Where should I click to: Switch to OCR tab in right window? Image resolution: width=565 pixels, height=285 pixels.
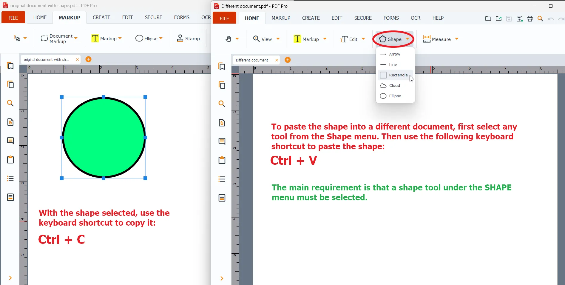coord(416,18)
